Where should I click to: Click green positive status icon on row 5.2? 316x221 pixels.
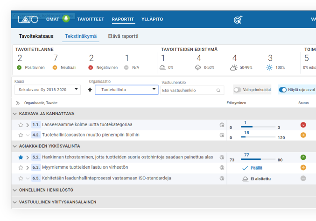303,157
